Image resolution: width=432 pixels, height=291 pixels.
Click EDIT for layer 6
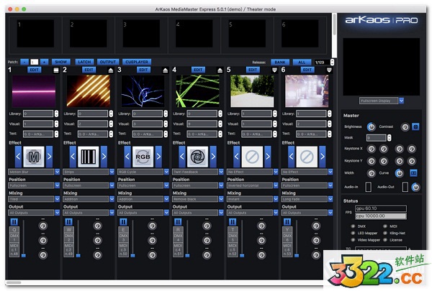point(307,70)
